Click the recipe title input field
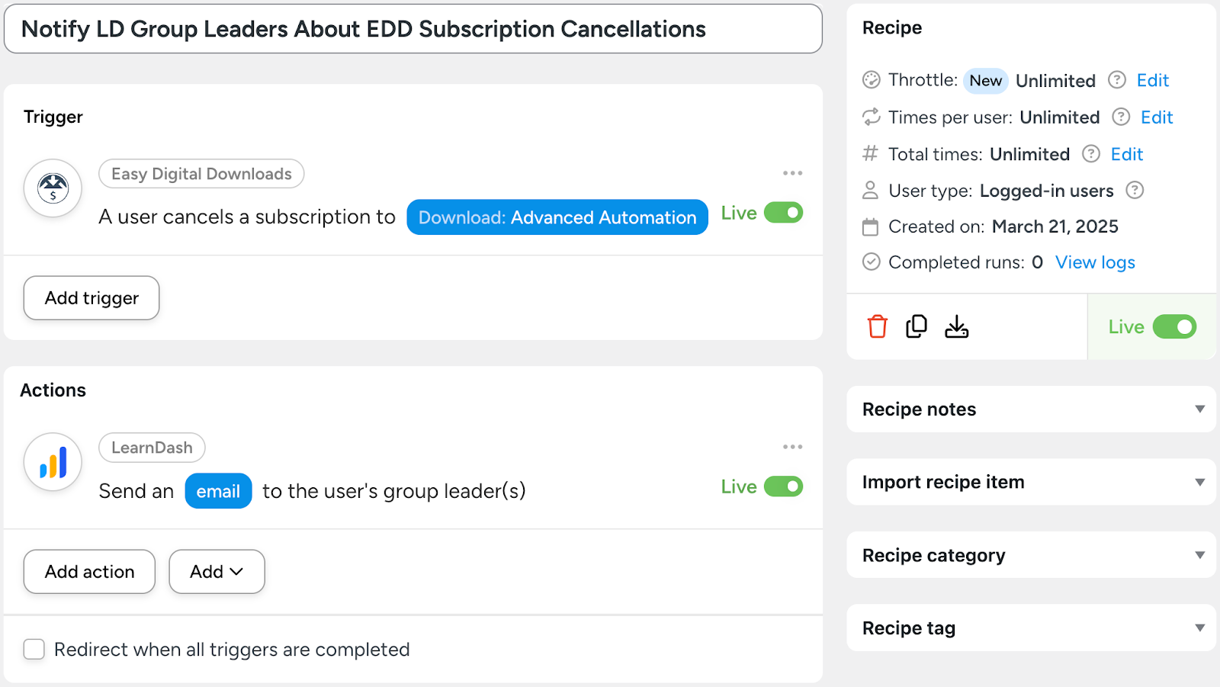 coord(413,29)
